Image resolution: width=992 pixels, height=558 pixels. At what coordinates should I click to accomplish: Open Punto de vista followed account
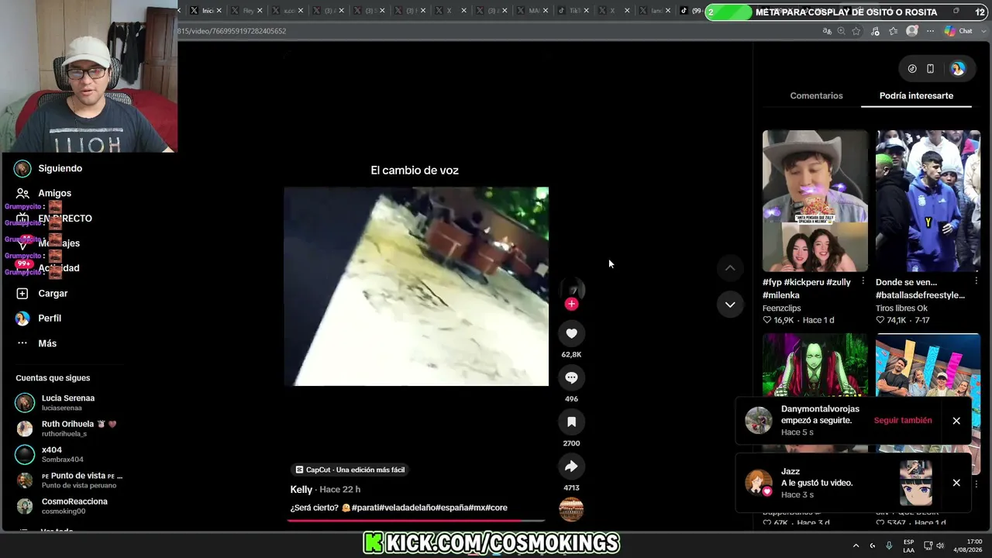(x=68, y=480)
